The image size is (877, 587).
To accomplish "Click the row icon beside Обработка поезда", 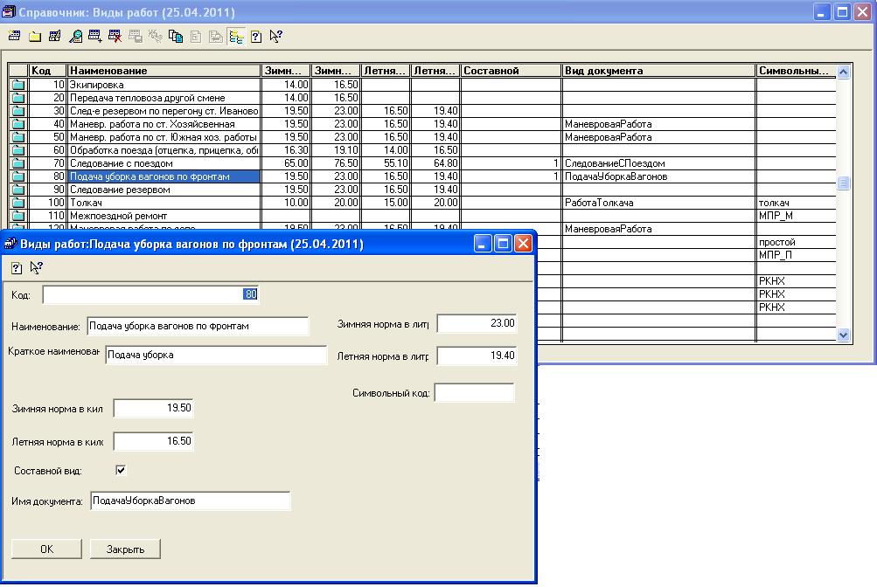I will click(x=18, y=150).
